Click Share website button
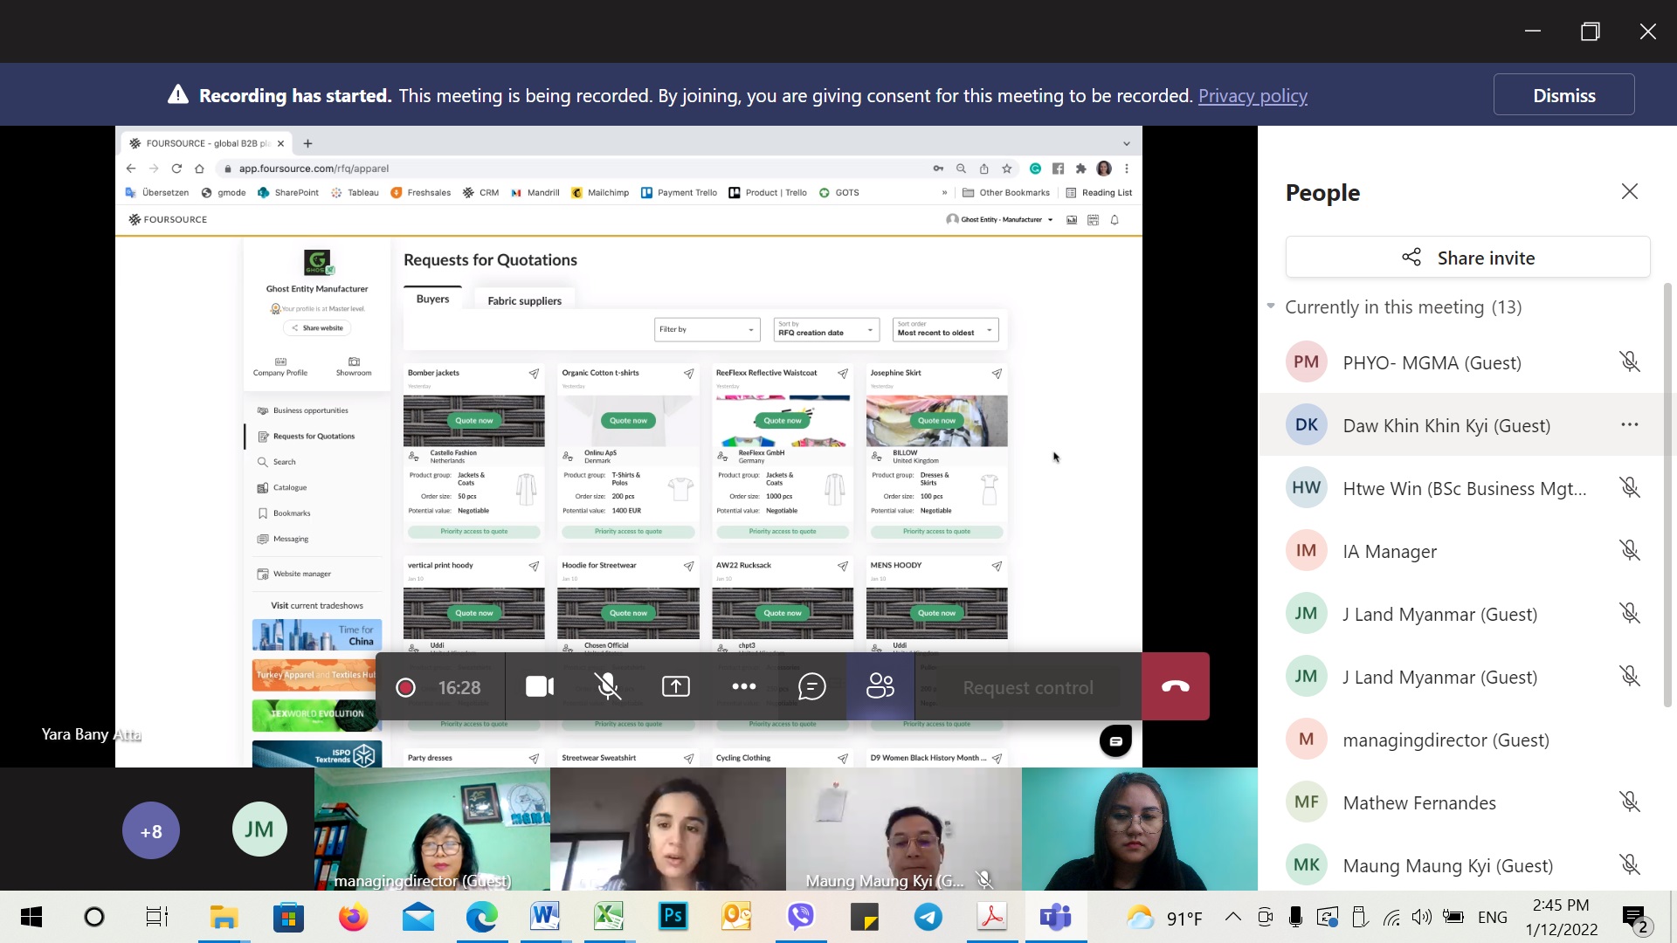Viewport: 1677px width, 943px height. click(x=317, y=328)
